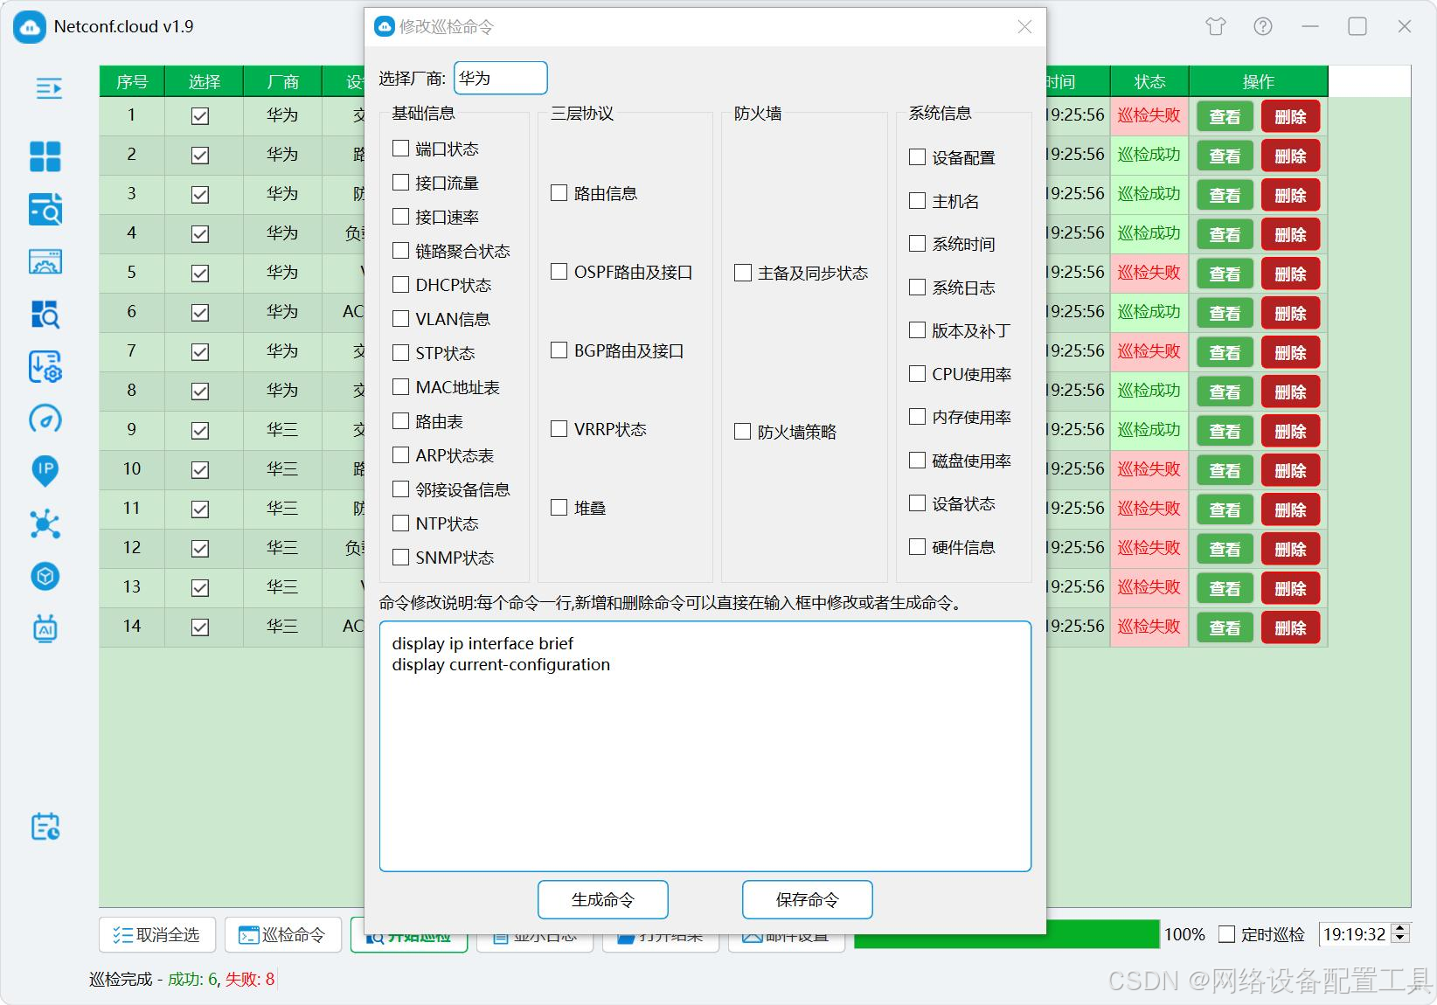Click 删除 button in row 14
1437x1005 pixels.
coord(1290,627)
